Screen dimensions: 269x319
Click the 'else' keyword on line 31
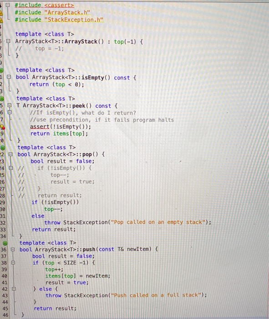38,216
